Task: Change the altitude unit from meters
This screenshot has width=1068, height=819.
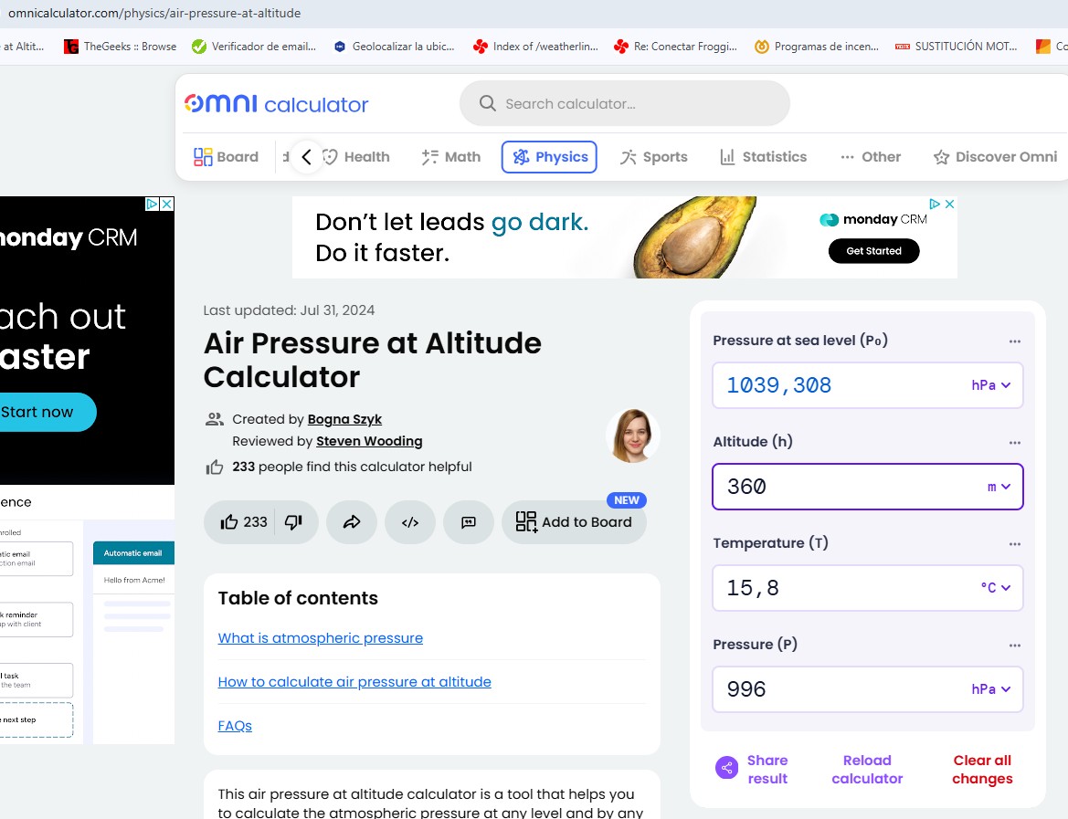Action: (998, 487)
